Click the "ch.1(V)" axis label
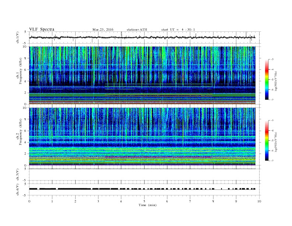 [x=18, y=37]
